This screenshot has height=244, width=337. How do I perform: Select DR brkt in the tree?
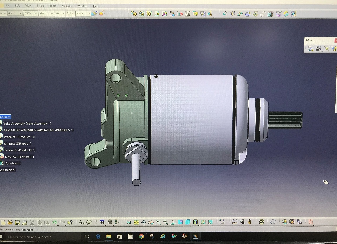tap(18, 143)
